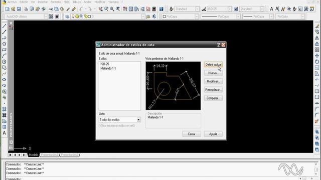The image size is (321, 180).
Task: Open the AutoCAD clásico workspace dropdown
Action: coord(46,16)
